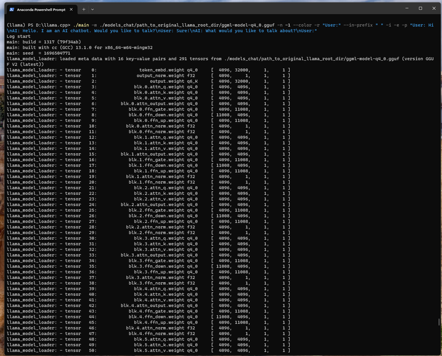
Task: Open a new terminal tab
Action: pyautogui.click(x=83, y=9)
